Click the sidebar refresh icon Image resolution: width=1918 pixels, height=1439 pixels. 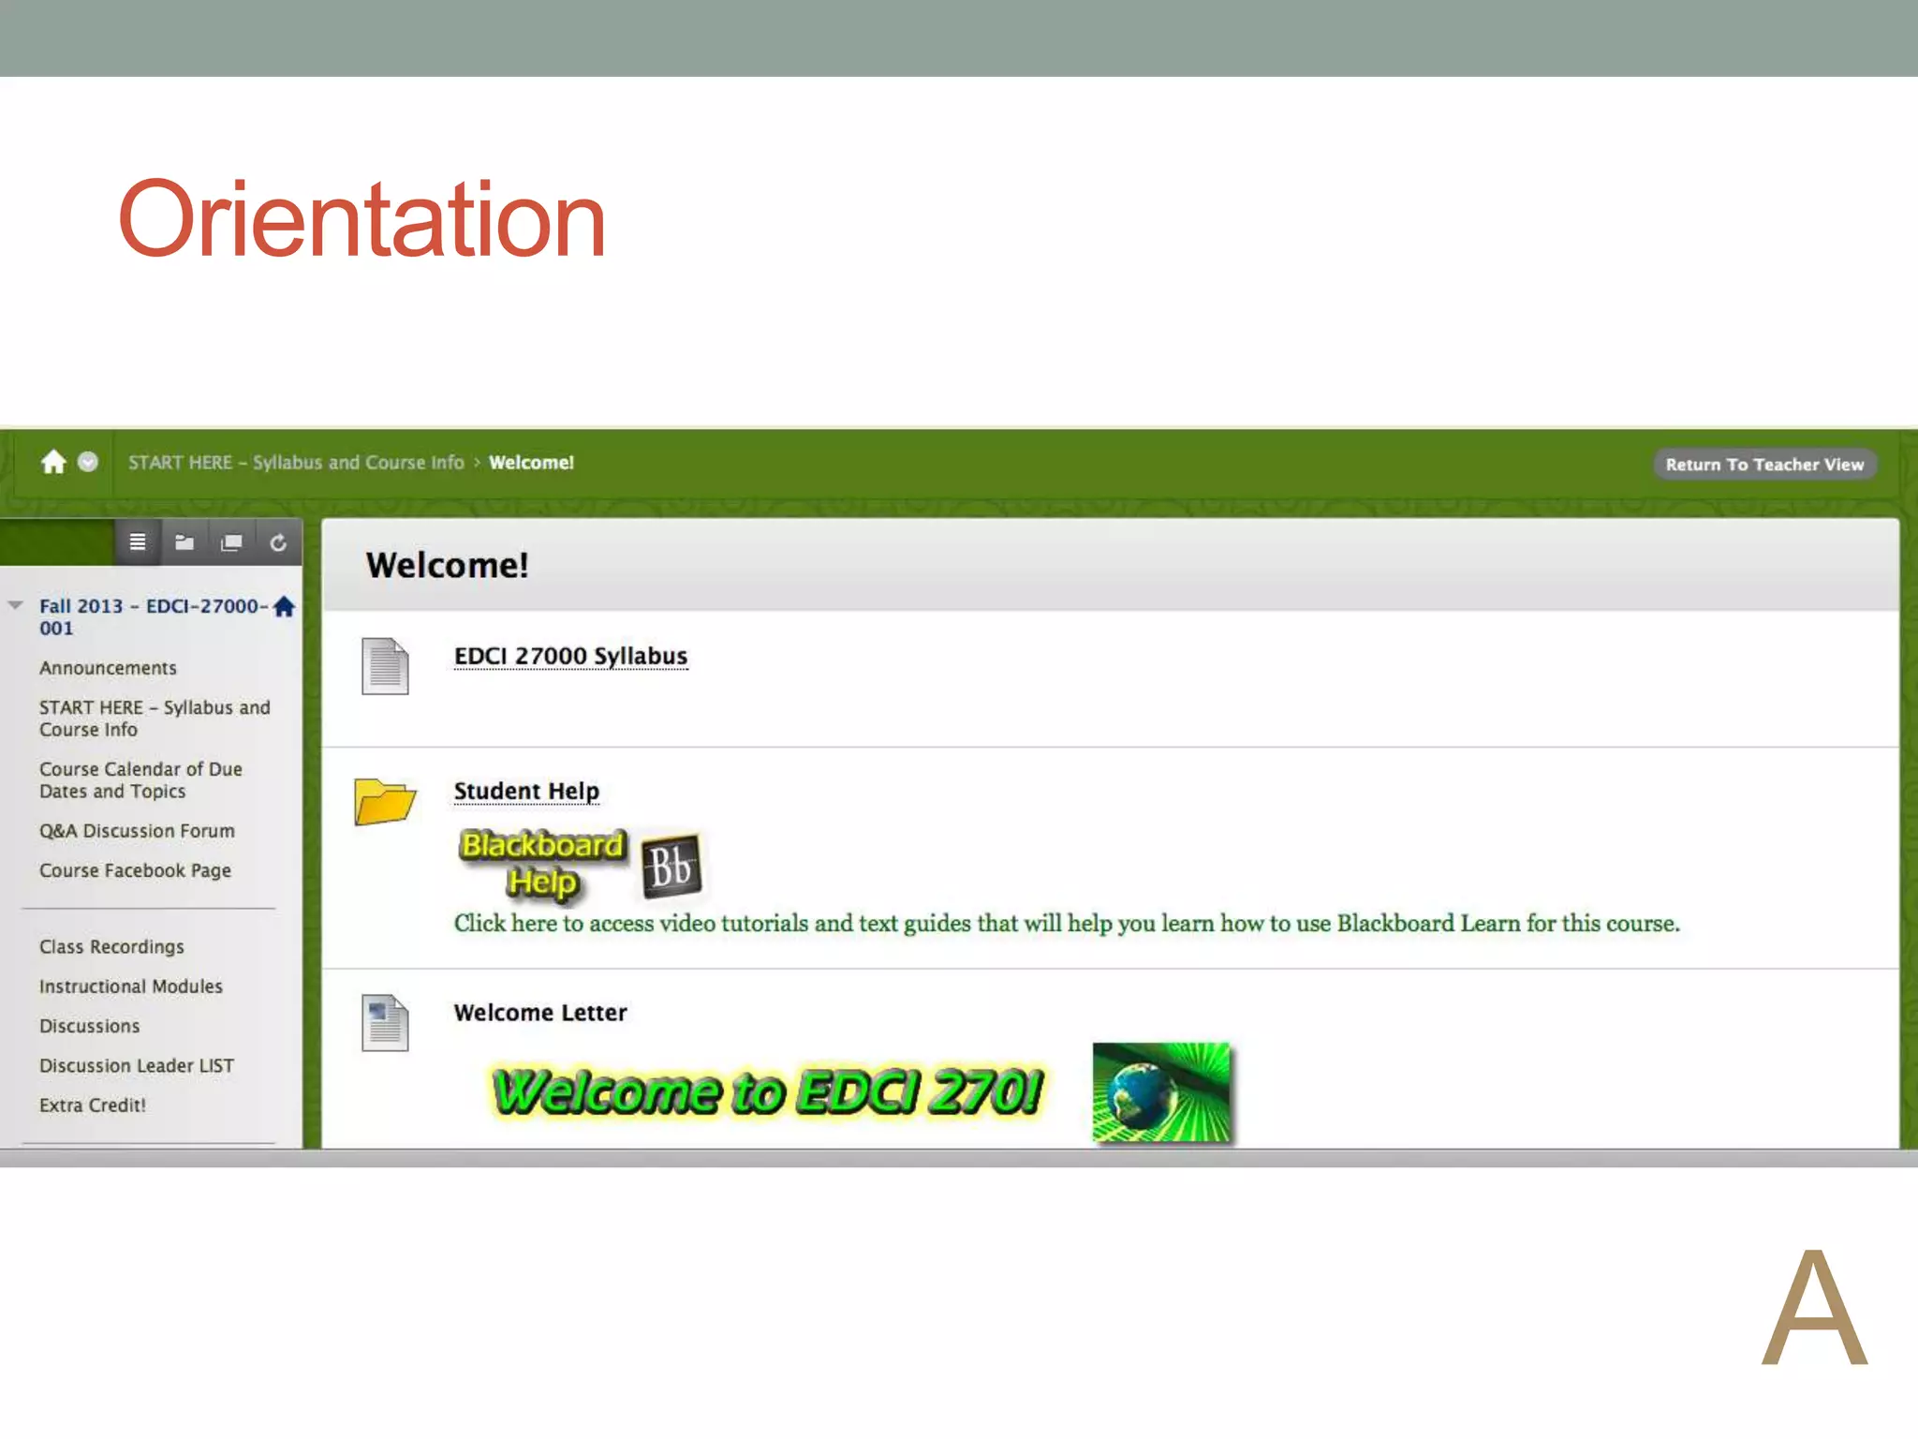[x=278, y=542]
